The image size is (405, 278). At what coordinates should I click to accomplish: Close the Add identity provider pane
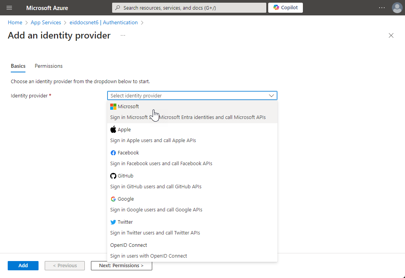coord(391,35)
